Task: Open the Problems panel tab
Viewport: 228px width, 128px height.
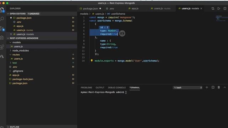Action: point(86,87)
